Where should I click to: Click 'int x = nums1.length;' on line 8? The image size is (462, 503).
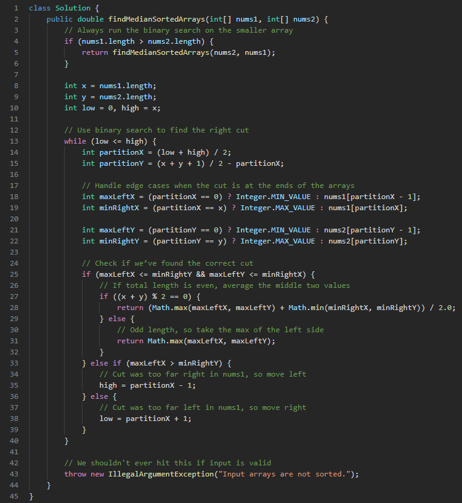pos(110,86)
